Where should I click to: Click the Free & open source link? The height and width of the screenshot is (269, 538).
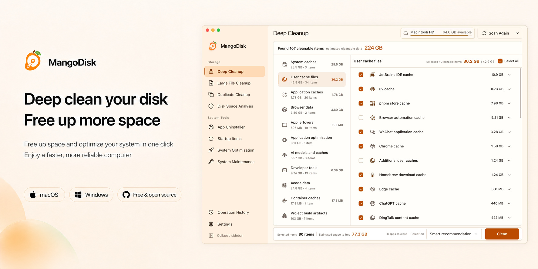pos(149,195)
